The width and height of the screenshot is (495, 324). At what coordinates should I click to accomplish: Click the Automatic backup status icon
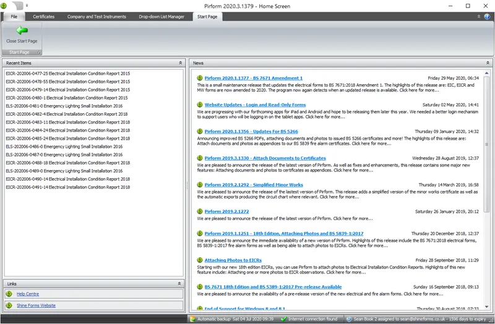pyautogui.click(x=192, y=319)
